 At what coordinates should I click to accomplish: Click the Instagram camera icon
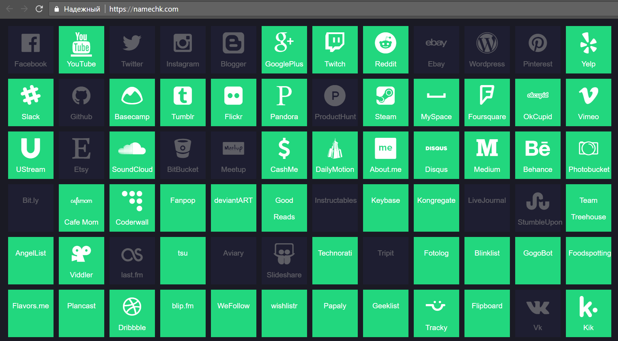tap(183, 43)
